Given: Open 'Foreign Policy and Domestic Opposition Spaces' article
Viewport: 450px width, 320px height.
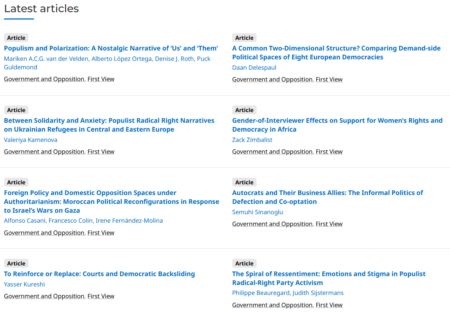Looking at the screenshot, I should 90,193.
